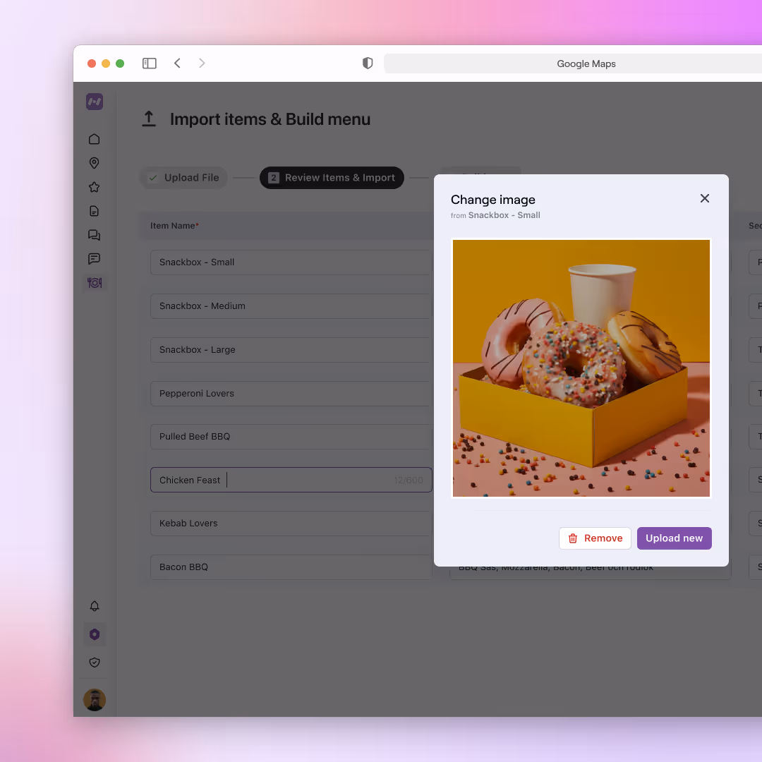Open the message lines sidebar icon

(95, 258)
